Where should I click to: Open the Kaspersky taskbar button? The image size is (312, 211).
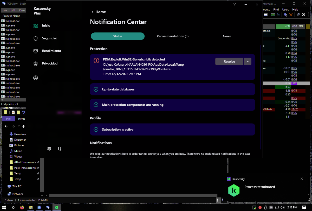pyautogui.click(x=56, y=207)
